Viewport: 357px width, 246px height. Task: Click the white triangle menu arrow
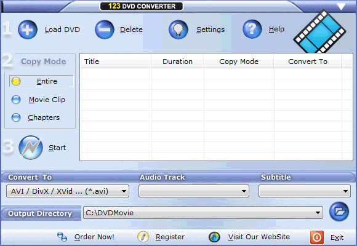[341, 6]
